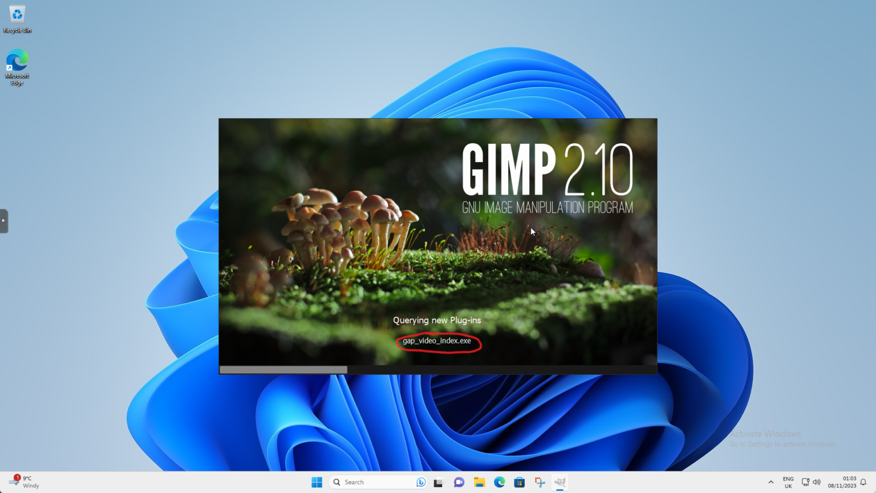Viewport: 876px width, 493px height.
Task: Open the notification bell in the system tray
Action: coord(865,482)
